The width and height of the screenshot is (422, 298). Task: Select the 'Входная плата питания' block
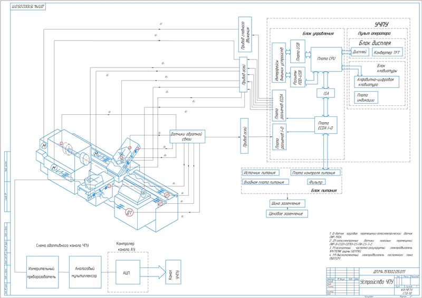(x=265, y=182)
